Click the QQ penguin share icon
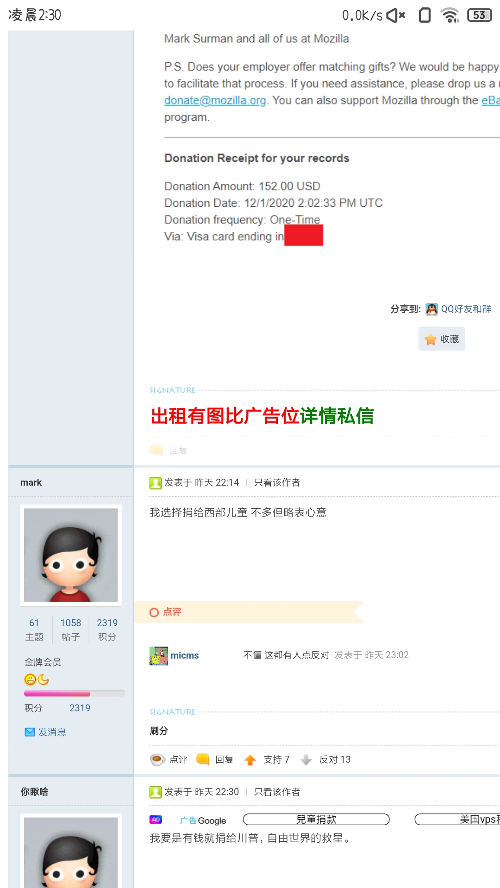Image resolution: width=500 pixels, height=888 pixels. pos(431,309)
